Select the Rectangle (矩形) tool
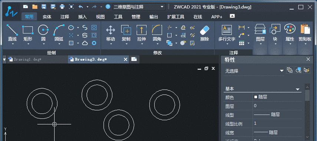317x141 pixels. click(x=28, y=32)
